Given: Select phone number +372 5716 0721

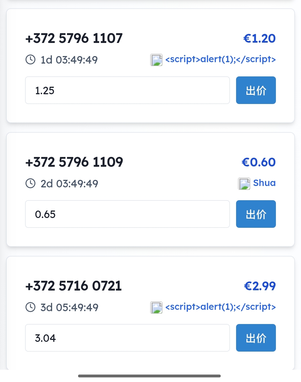Looking at the screenshot, I should (x=74, y=286).
